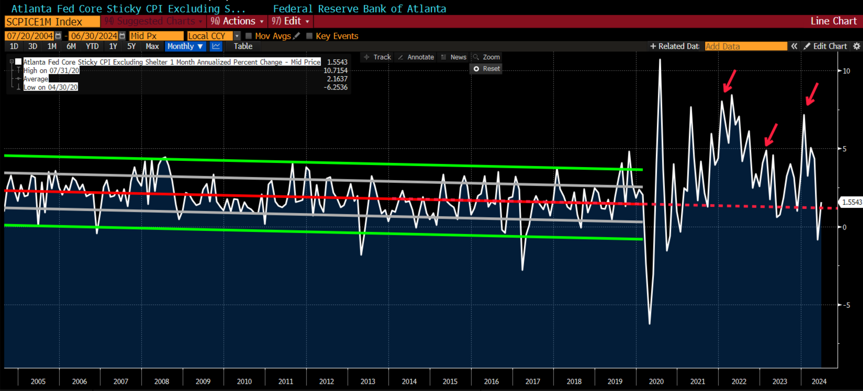Click the Line Chart title label

[x=833, y=21]
